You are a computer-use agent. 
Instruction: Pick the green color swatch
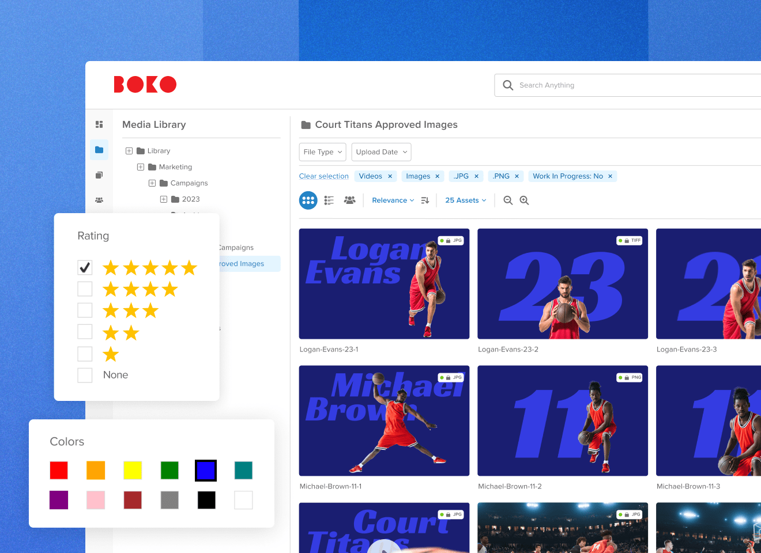tap(169, 471)
